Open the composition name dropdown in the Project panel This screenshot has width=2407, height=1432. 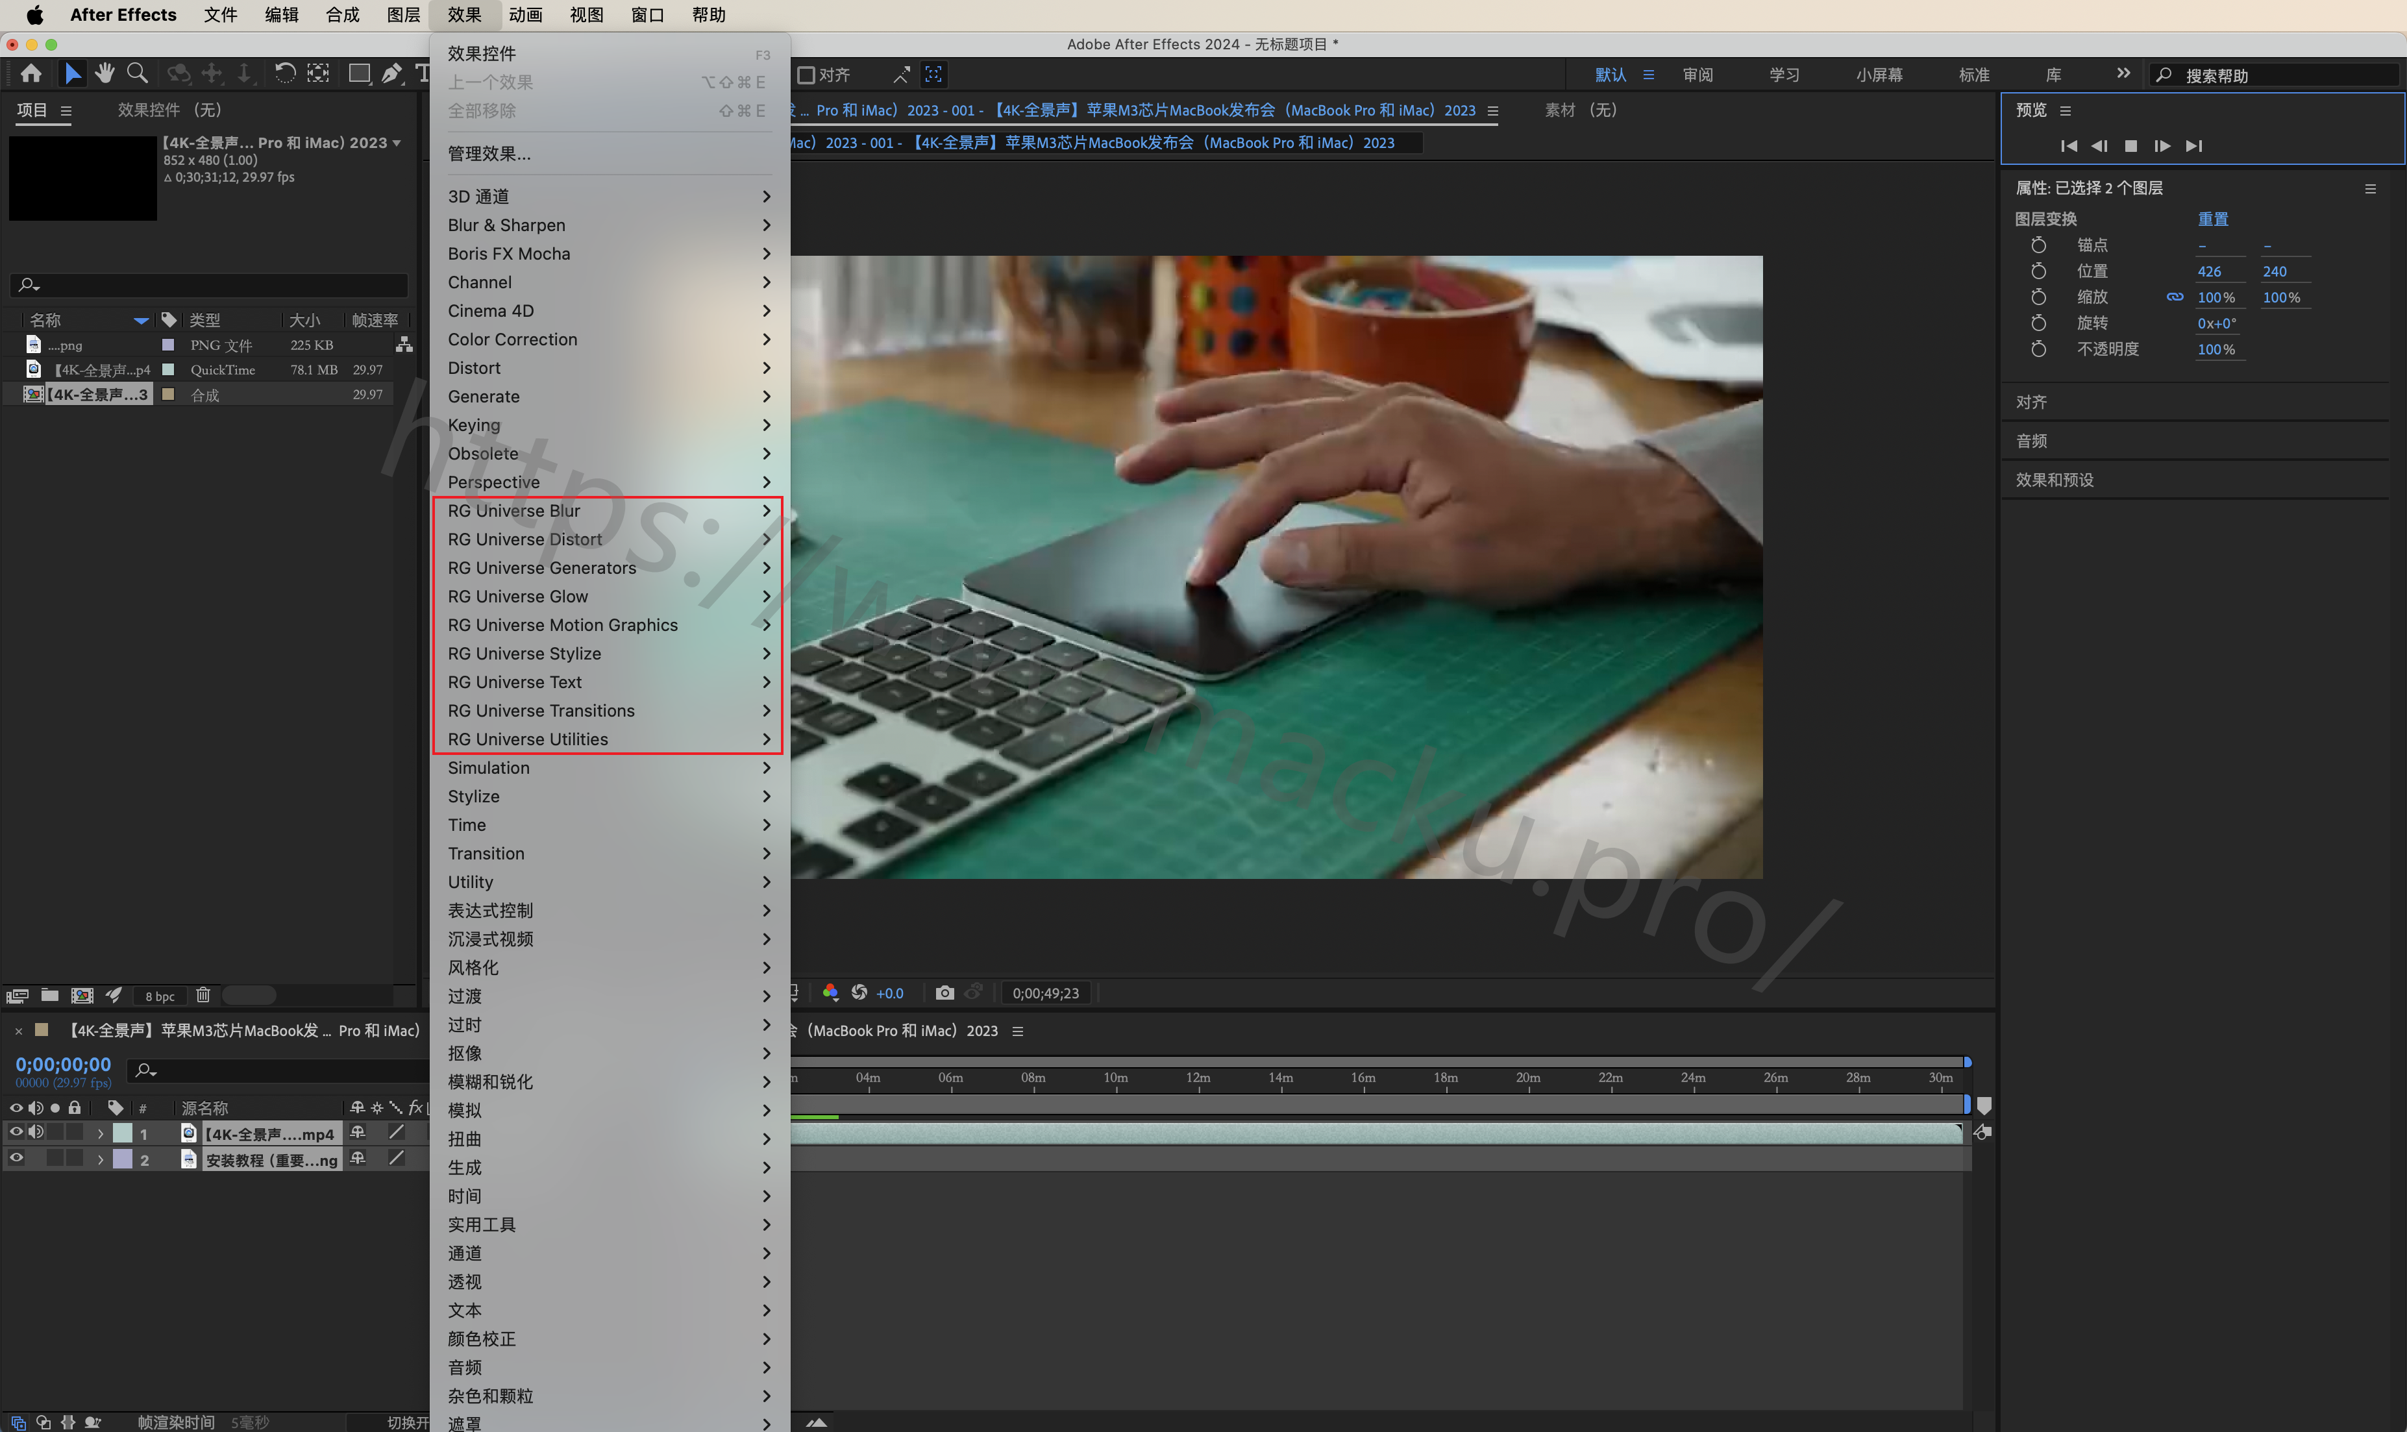click(397, 143)
